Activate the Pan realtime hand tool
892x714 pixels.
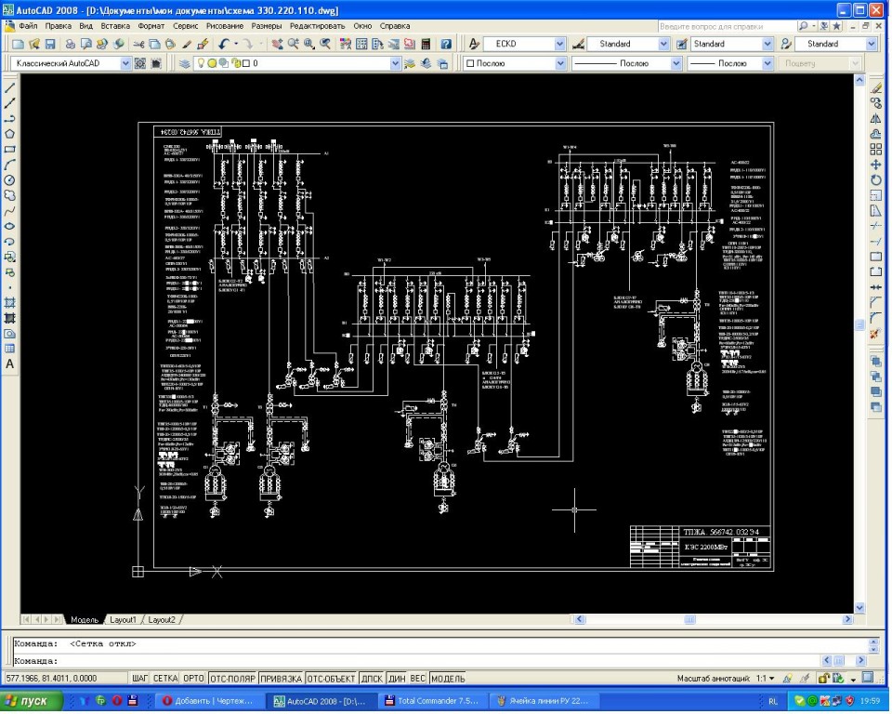pos(277,44)
